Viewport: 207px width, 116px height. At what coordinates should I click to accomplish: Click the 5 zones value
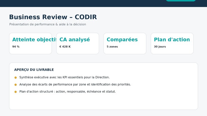112,47
